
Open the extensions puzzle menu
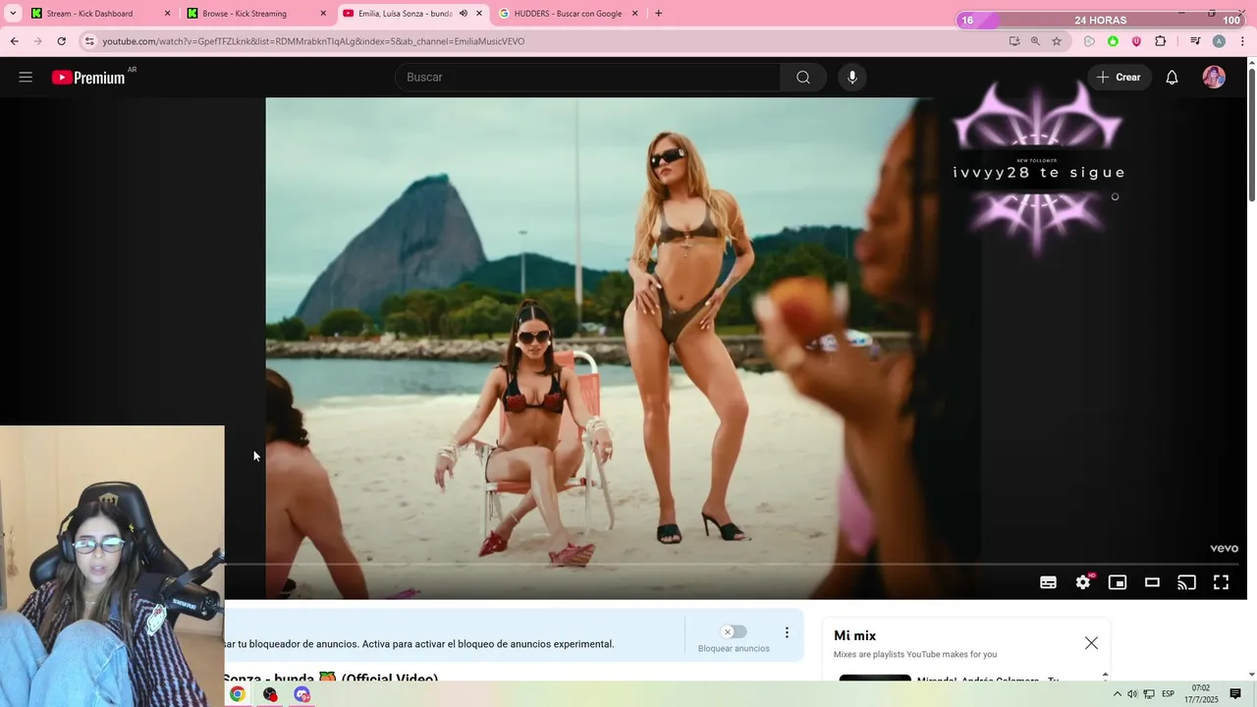(x=1160, y=41)
